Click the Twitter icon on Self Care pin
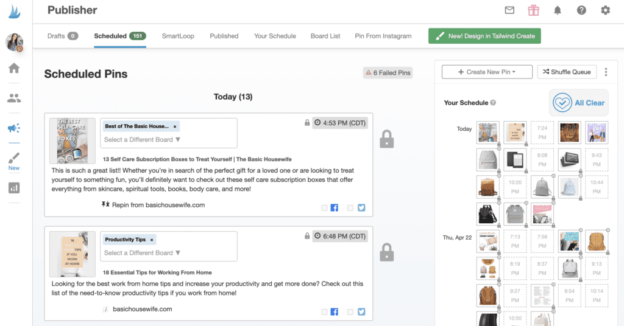Viewport: 624px width, 326px height. click(361, 207)
